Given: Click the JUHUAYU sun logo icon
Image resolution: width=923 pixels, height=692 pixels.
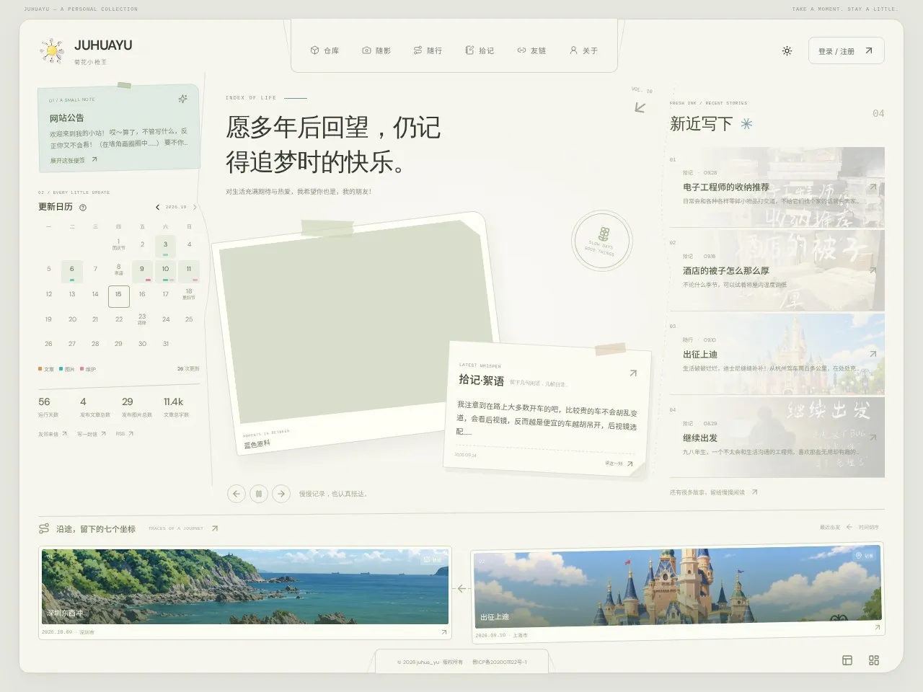Looking at the screenshot, I should tap(52, 50).
